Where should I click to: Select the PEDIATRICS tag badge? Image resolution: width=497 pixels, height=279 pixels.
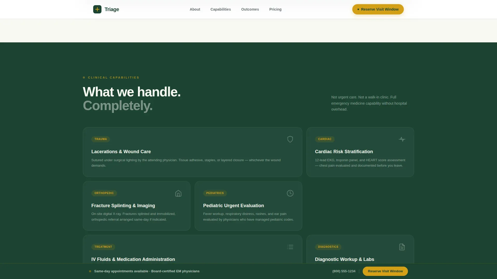point(215,193)
